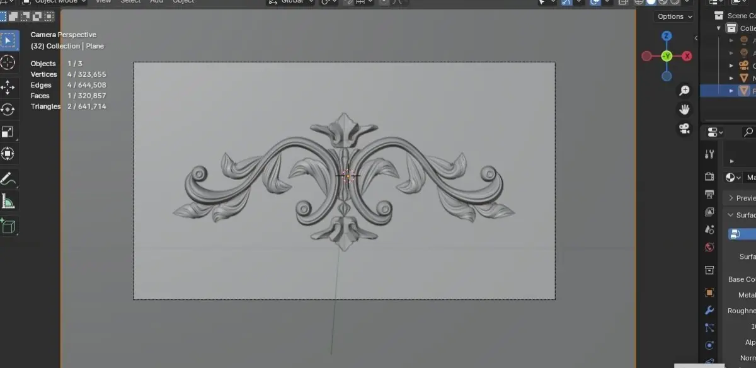This screenshot has width=756, height=368.
Task: Click the pan view hand button
Action: coord(684,110)
